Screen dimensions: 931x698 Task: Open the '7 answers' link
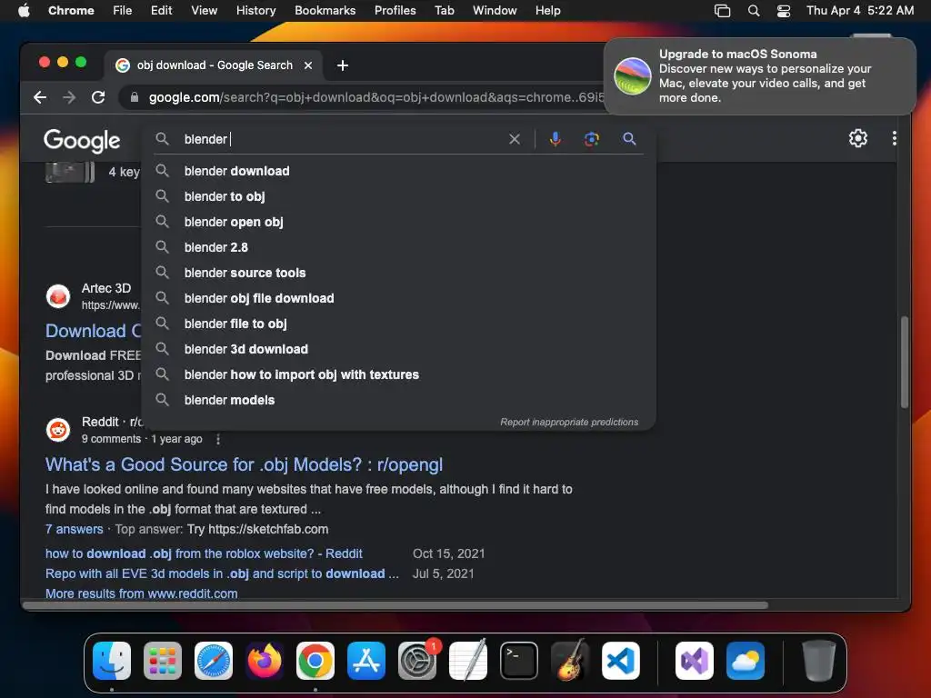(x=75, y=530)
